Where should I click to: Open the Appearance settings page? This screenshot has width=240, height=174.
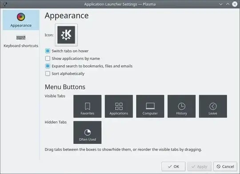tap(21, 20)
